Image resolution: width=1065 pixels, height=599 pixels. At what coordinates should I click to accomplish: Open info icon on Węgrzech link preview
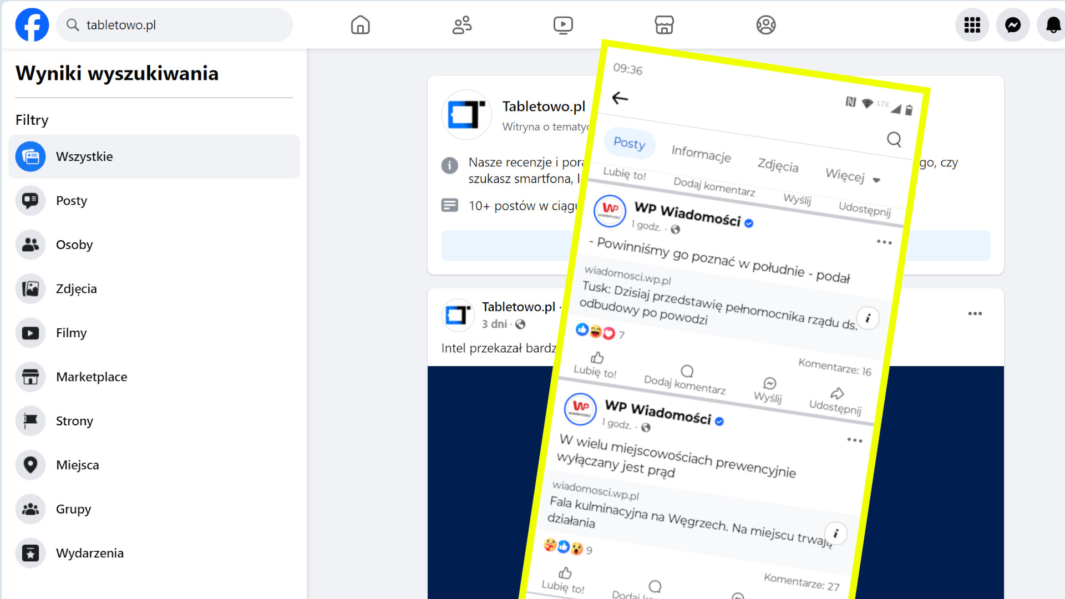coord(836,534)
